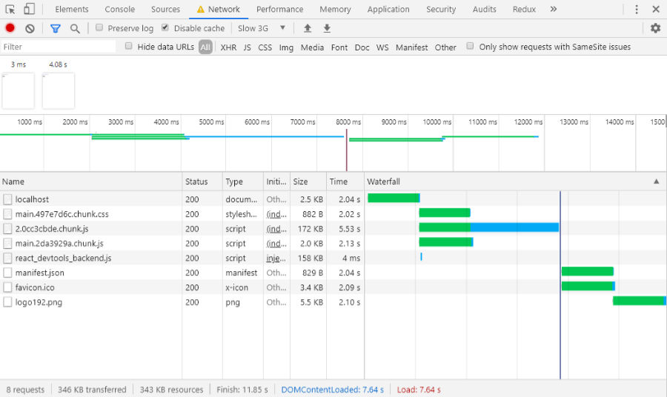The image size is (667, 397).
Task: Toggle the device toolbar icon
Action: click(x=29, y=9)
